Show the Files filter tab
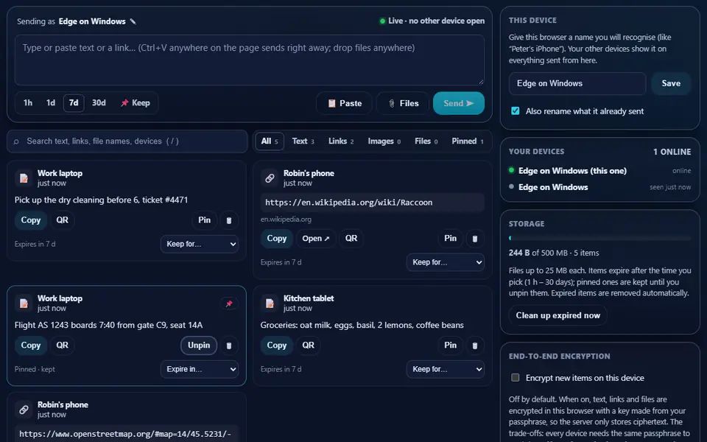 (426, 141)
